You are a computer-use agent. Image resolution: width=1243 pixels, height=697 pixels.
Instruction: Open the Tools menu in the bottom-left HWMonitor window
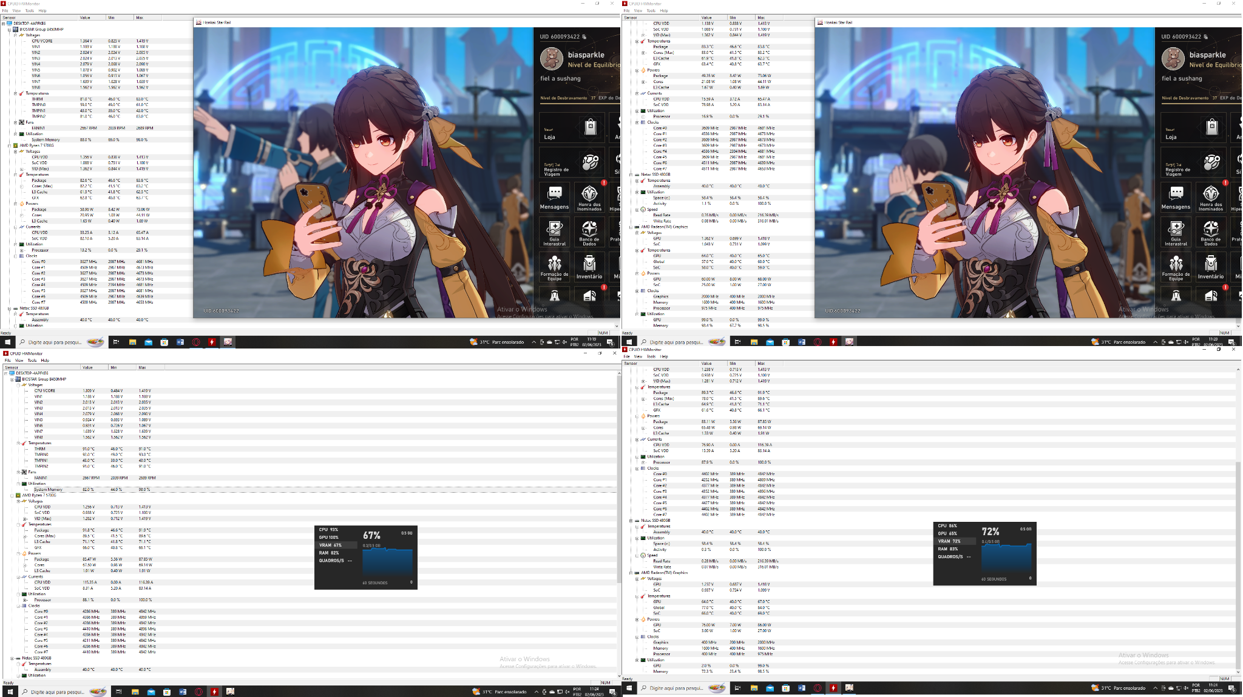[x=32, y=361]
